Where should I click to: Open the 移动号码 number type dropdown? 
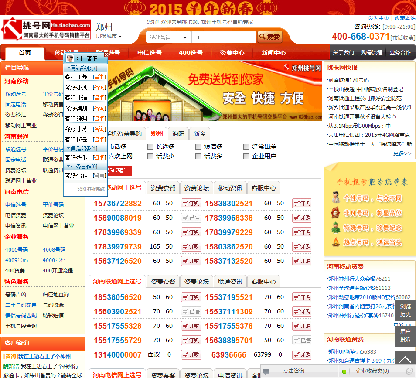pyautogui.click(x=168, y=37)
